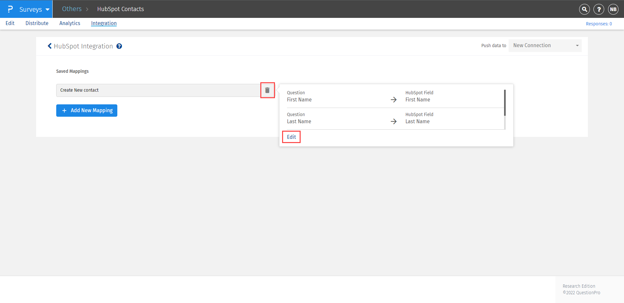Select the Integration tab

pos(104,23)
